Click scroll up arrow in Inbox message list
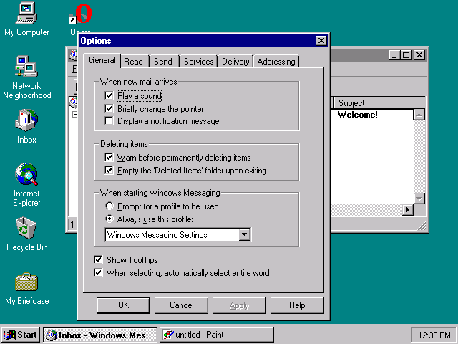 tap(419, 115)
